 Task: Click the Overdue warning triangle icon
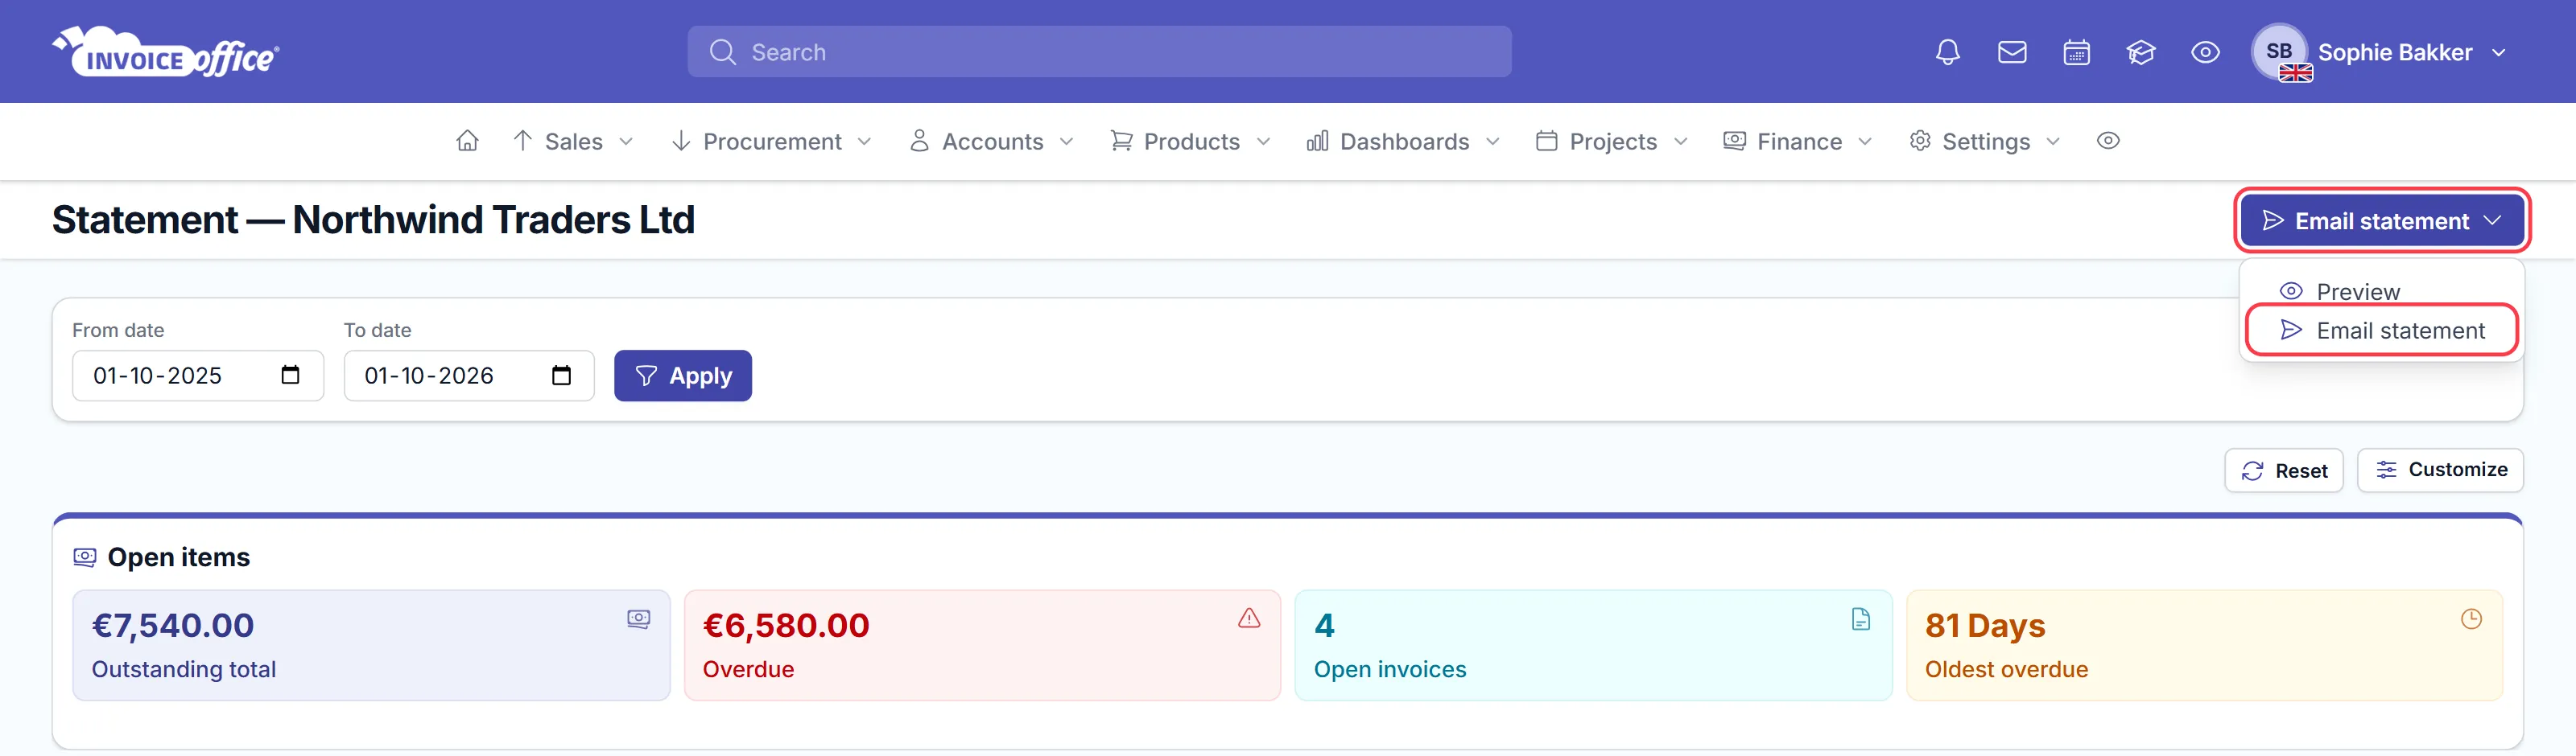click(x=1249, y=618)
